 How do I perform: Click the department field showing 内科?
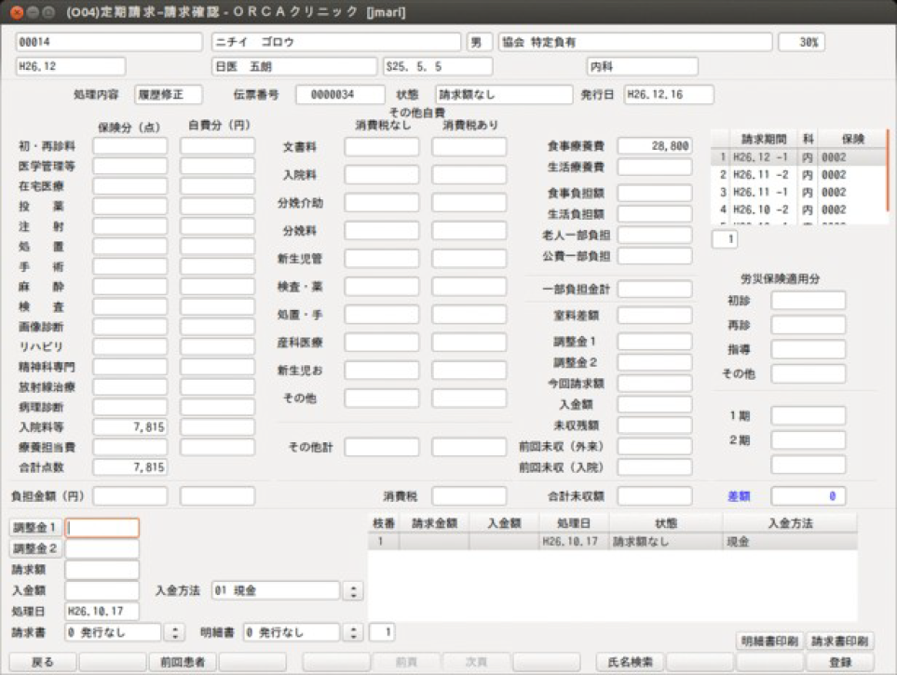(643, 66)
